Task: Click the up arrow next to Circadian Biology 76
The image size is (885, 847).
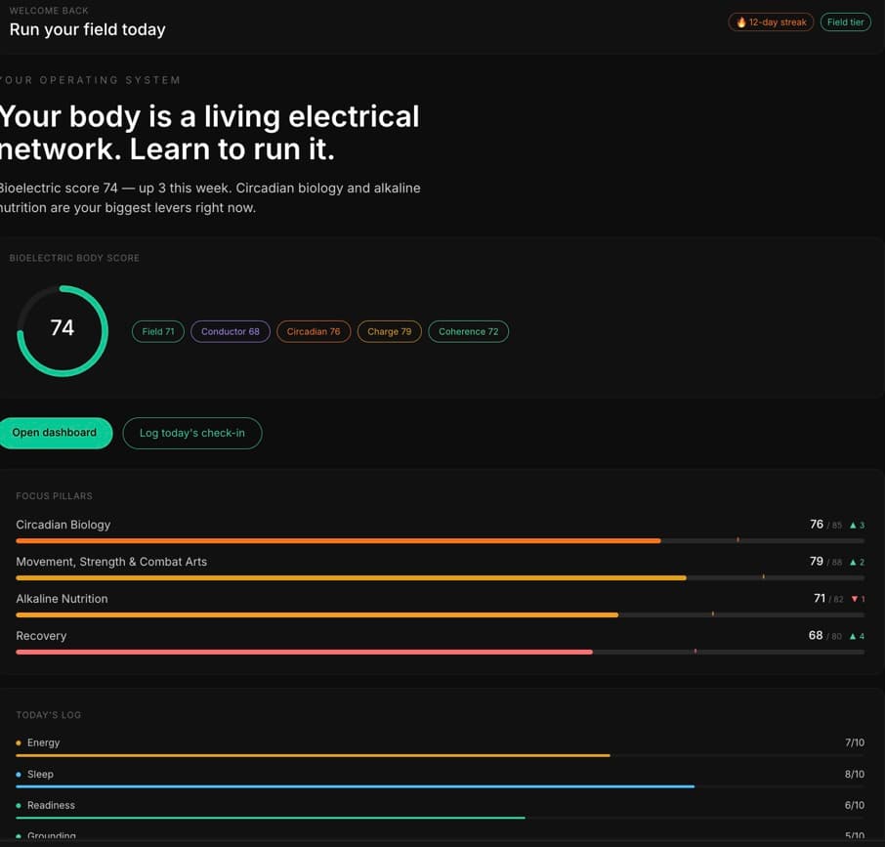Action: pos(853,525)
